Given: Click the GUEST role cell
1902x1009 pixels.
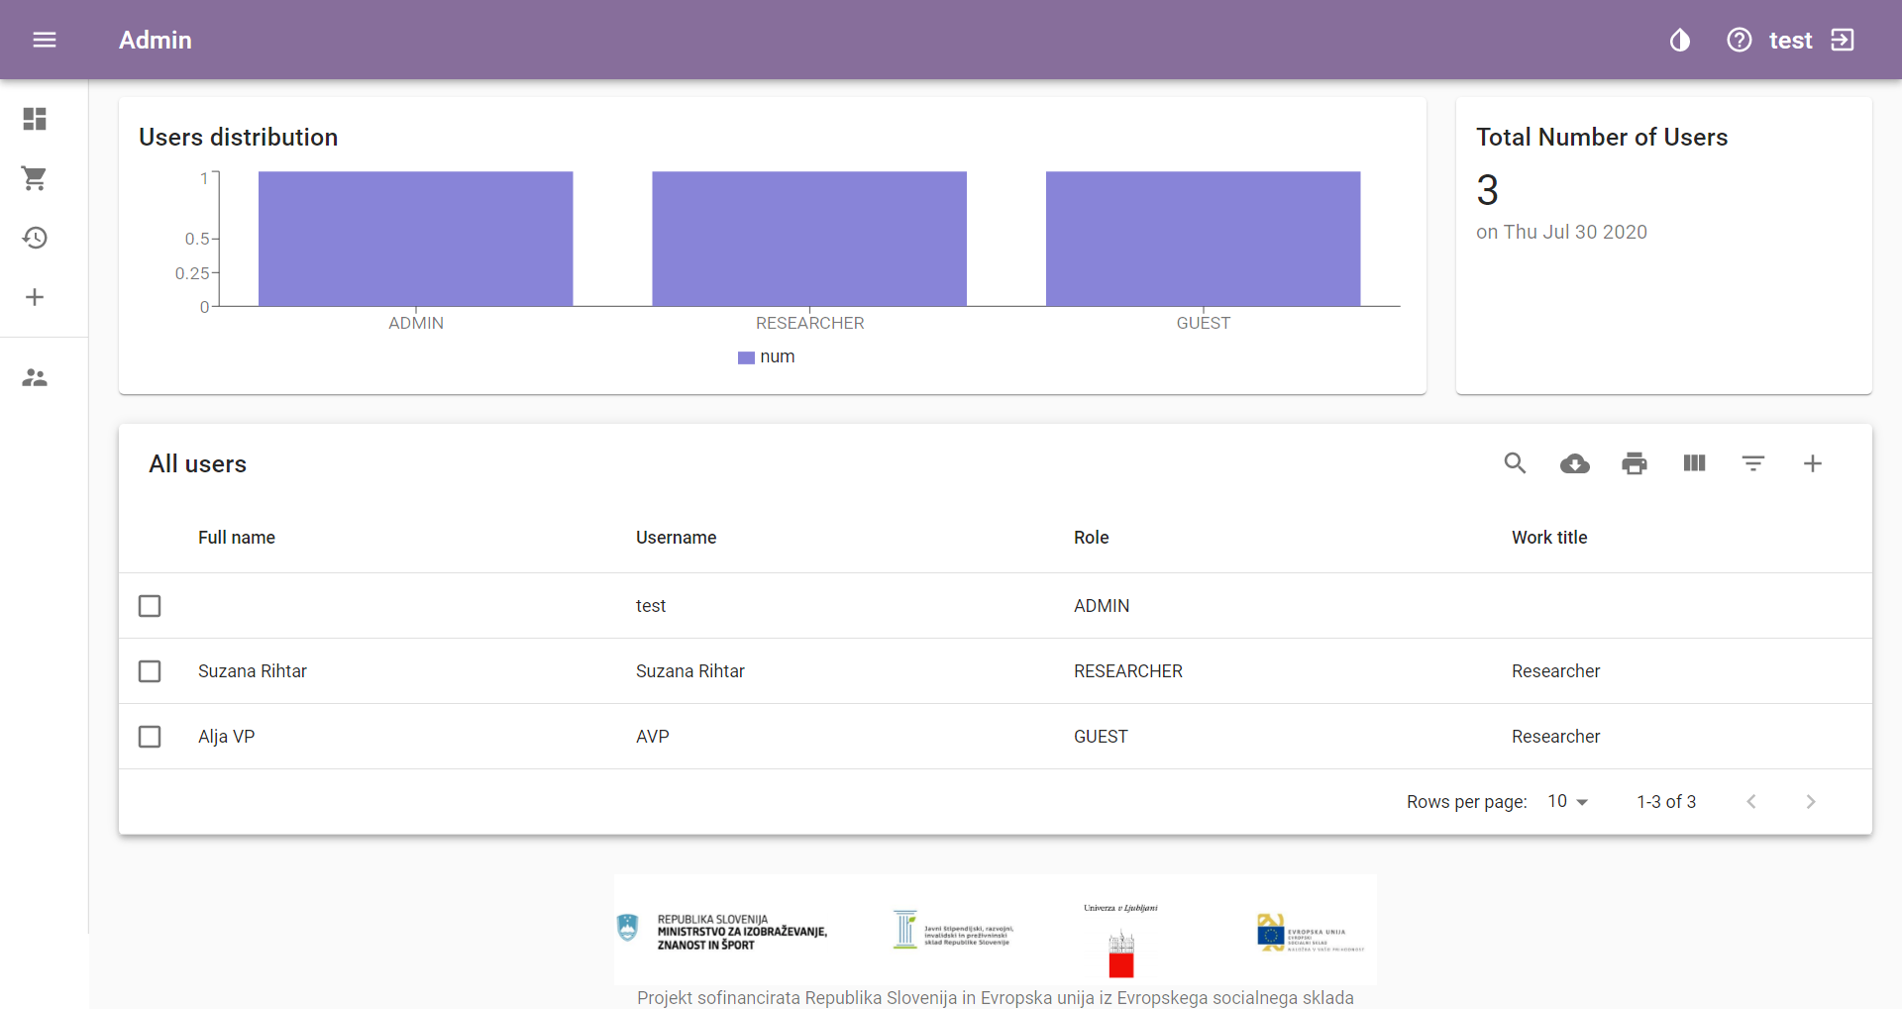Looking at the screenshot, I should click(1101, 737).
